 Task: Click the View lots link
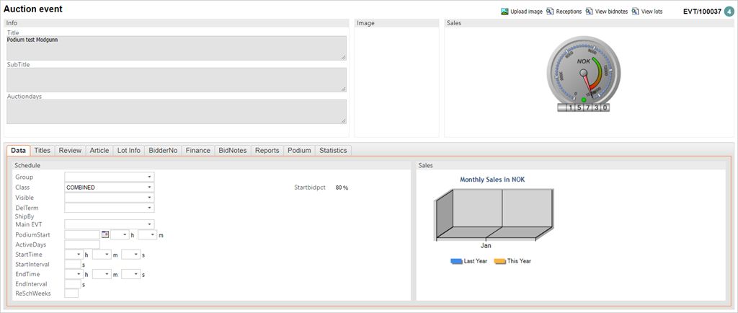click(x=652, y=12)
